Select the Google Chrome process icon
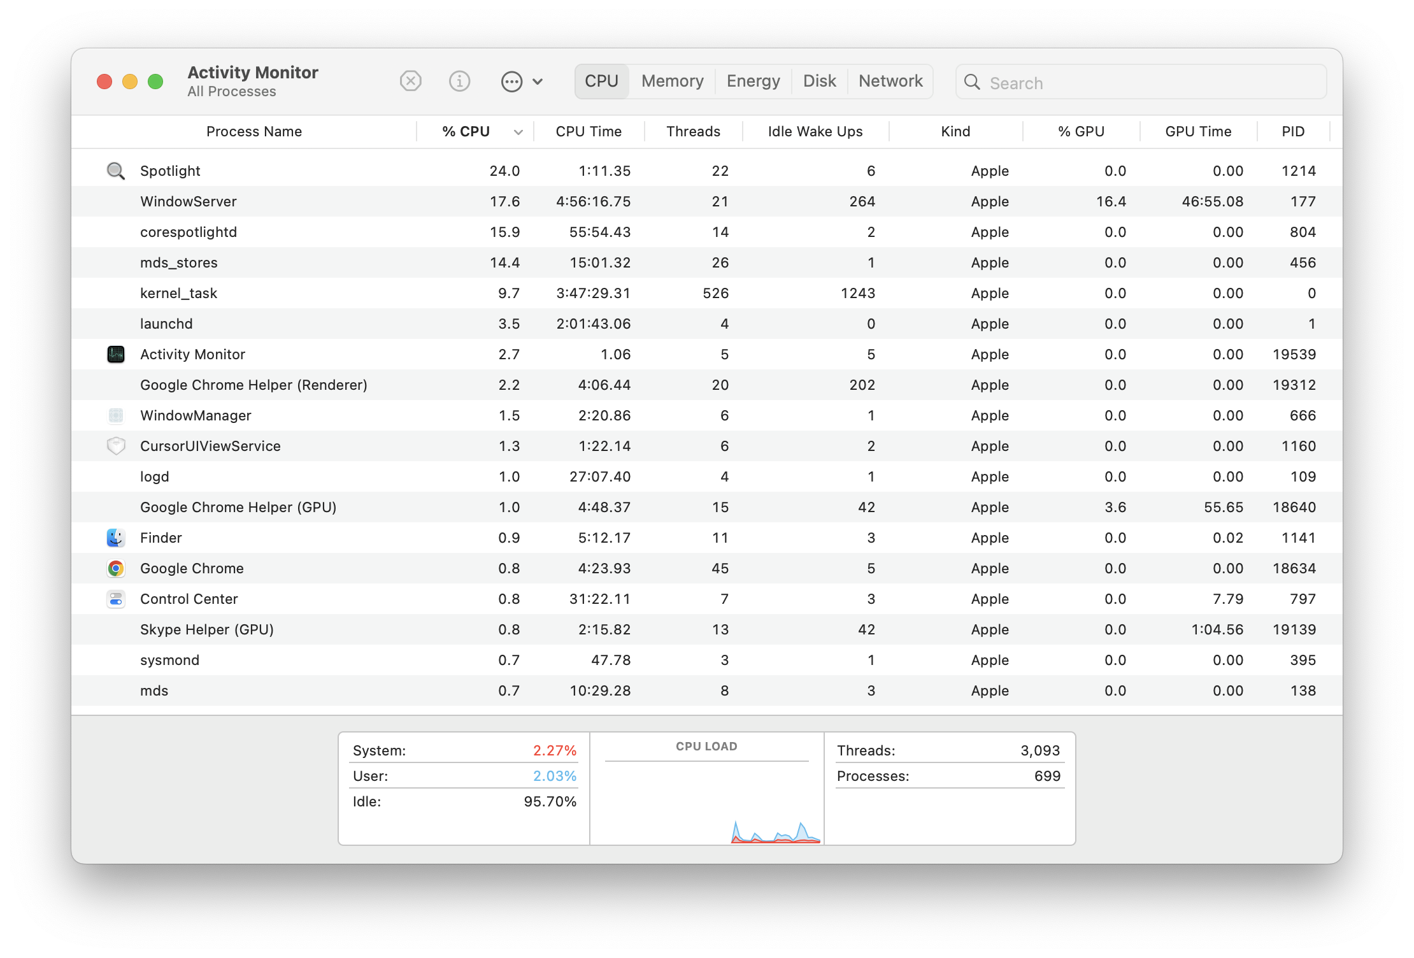 [115, 568]
